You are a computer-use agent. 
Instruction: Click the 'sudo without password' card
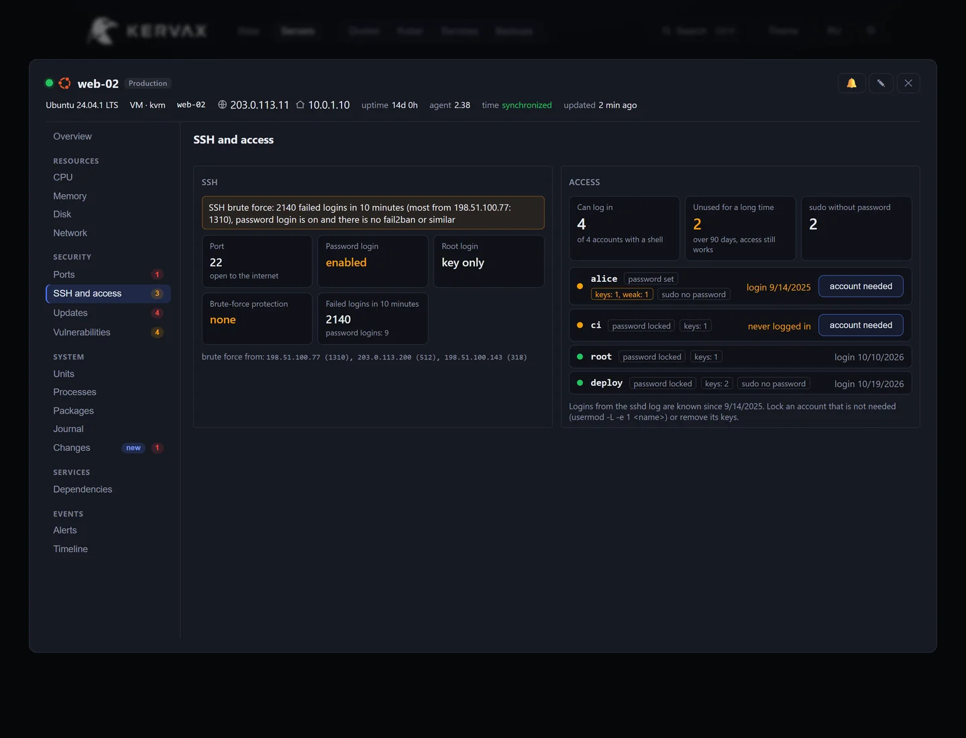[856, 228]
